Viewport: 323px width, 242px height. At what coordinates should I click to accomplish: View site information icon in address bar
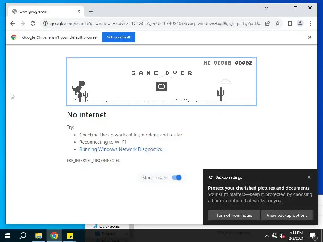pyautogui.click(x=45, y=23)
